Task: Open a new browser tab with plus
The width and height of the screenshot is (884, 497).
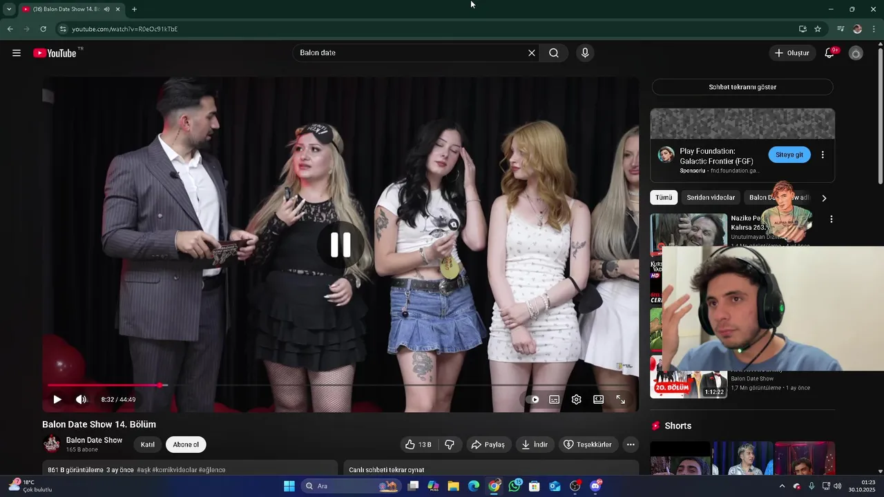Action: [x=134, y=9]
